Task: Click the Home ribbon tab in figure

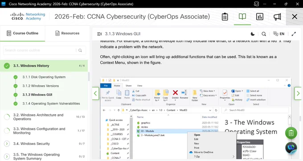Action: tap(117, 86)
